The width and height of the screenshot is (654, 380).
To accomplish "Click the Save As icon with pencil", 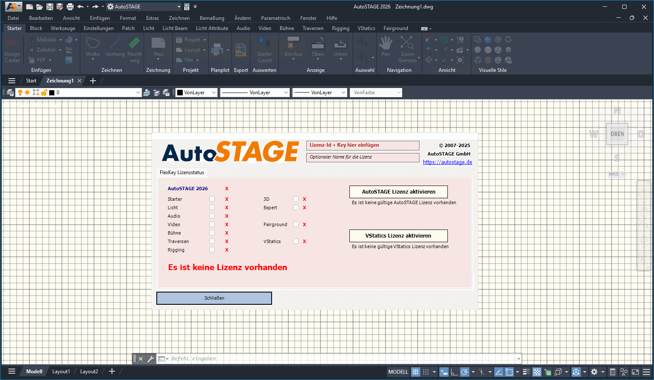I will [x=60, y=7].
